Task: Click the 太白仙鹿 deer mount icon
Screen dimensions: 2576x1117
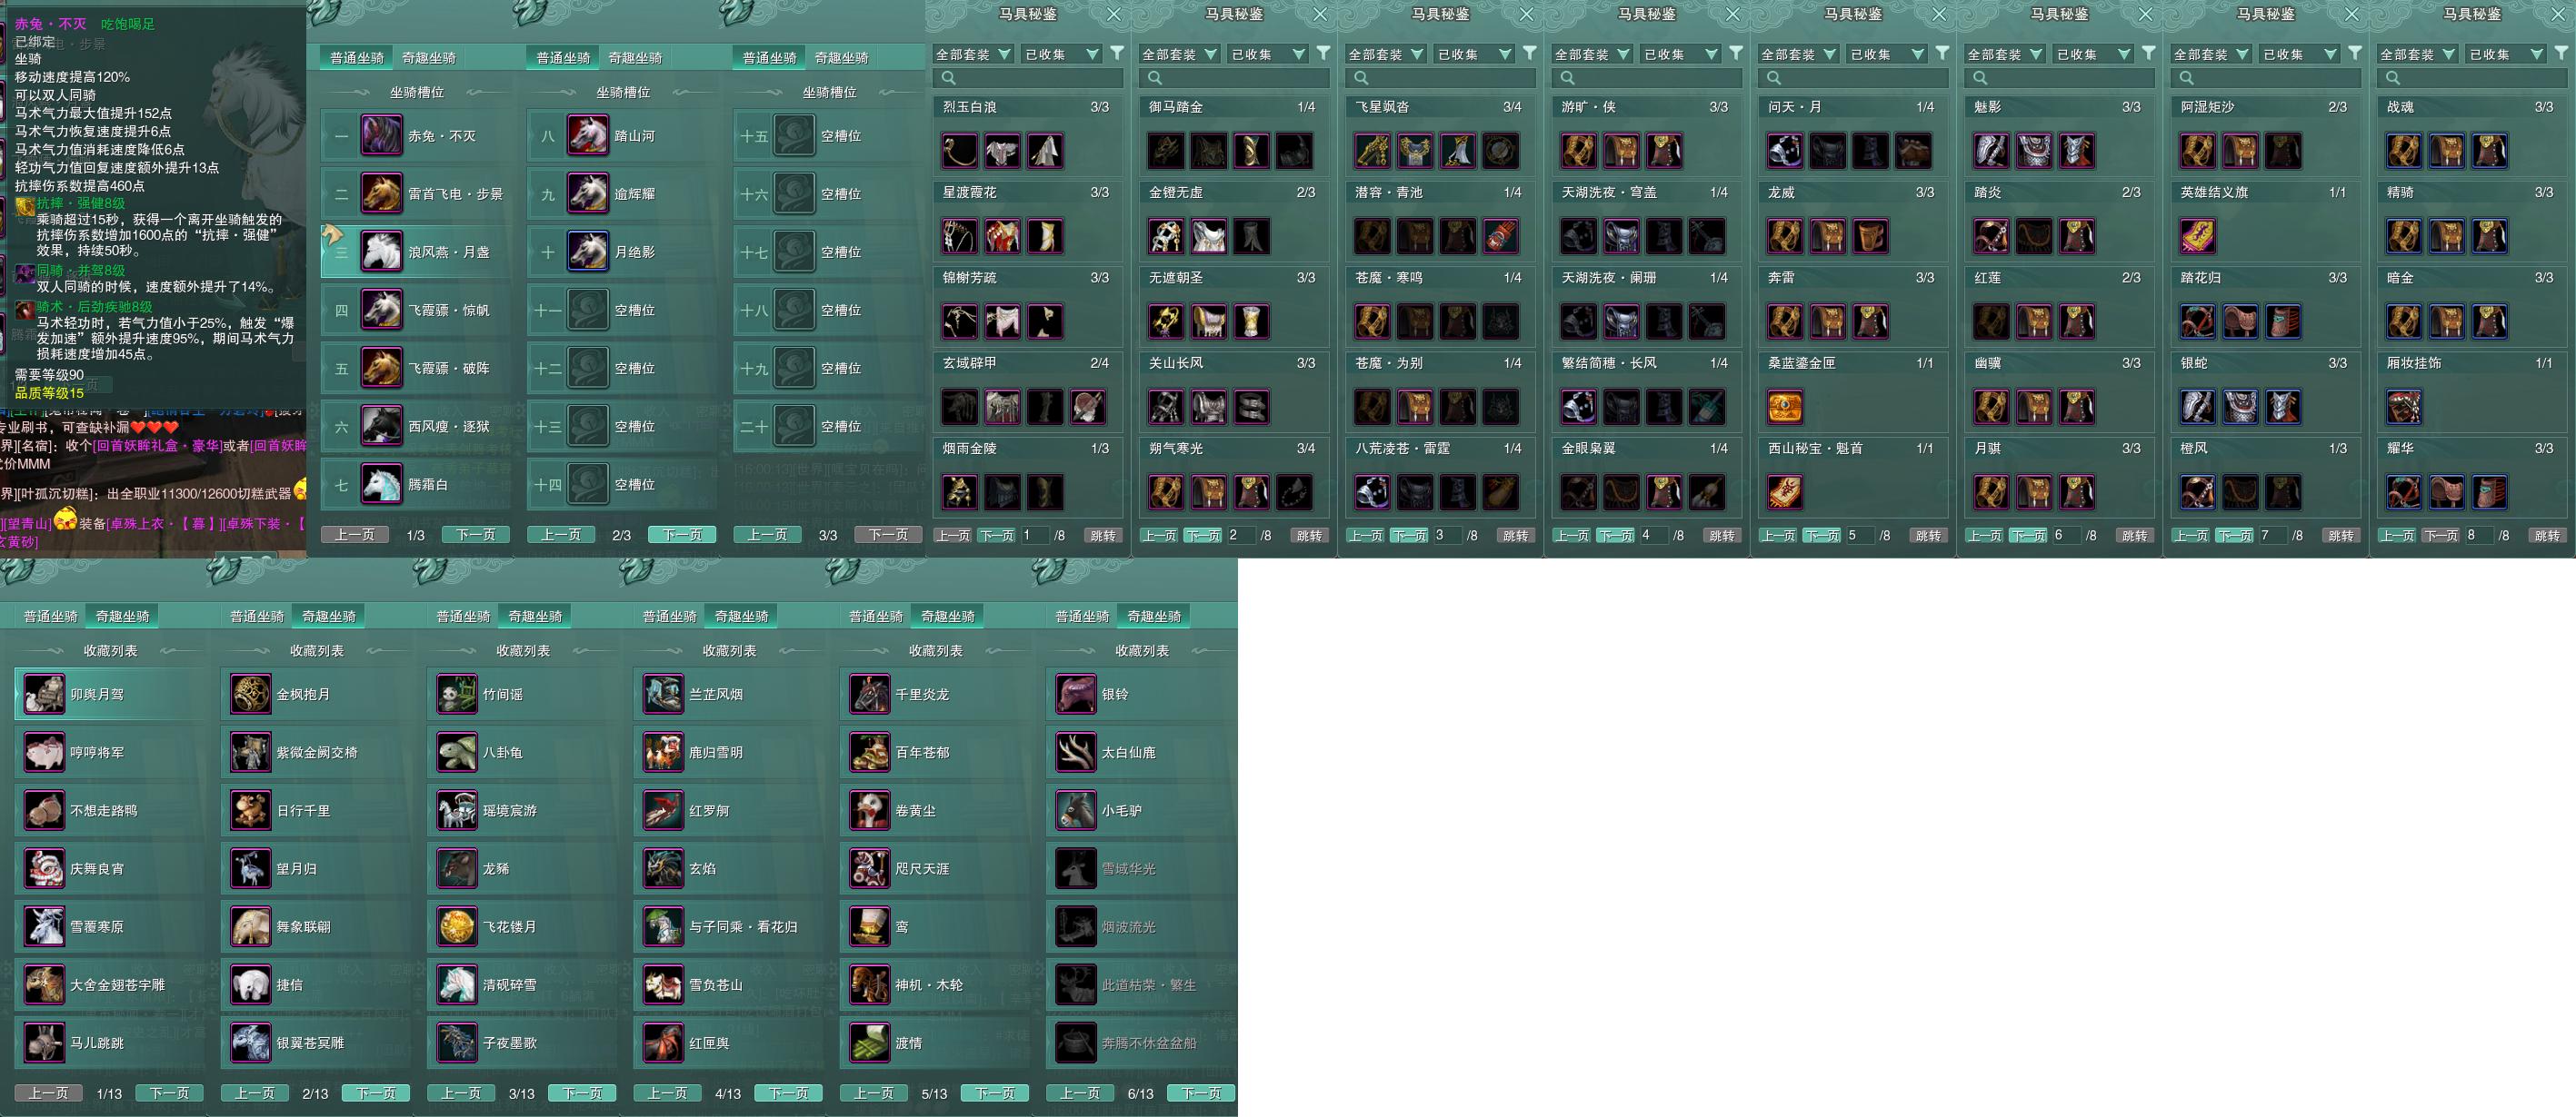Action: coord(1076,752)
